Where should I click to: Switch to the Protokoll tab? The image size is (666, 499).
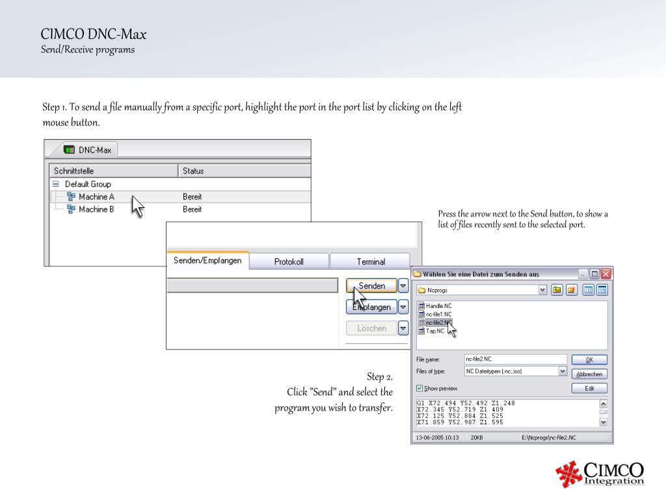(289, 262)
